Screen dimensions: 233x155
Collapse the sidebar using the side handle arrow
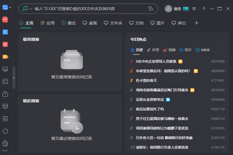(x=14, y=78)
